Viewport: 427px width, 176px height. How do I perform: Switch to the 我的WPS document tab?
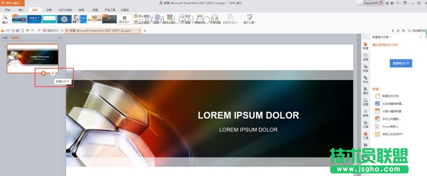coord(51,31)
